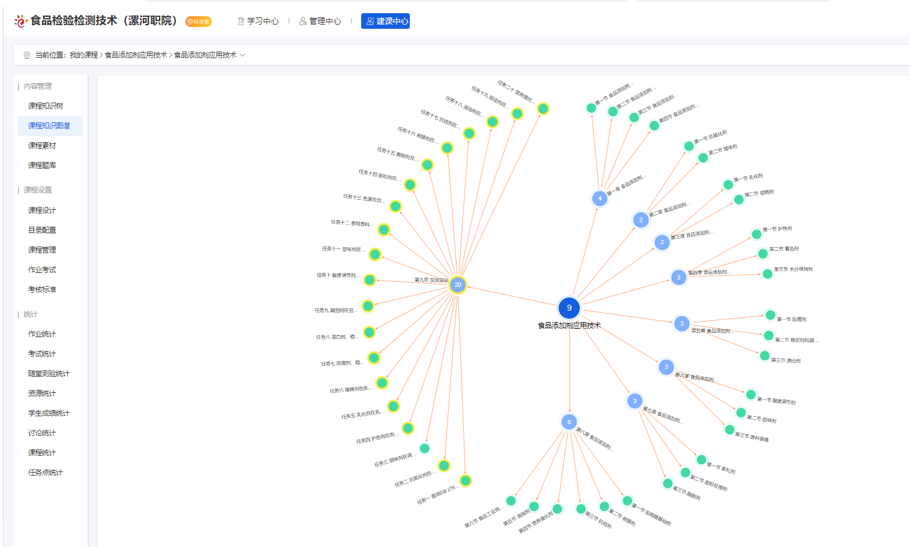Click the 建课中心 button
Viewport: 909px width, 547px height.
point(385,21)
